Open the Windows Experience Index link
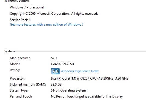This screenshot has height=103, width=146. click(80, 71)
